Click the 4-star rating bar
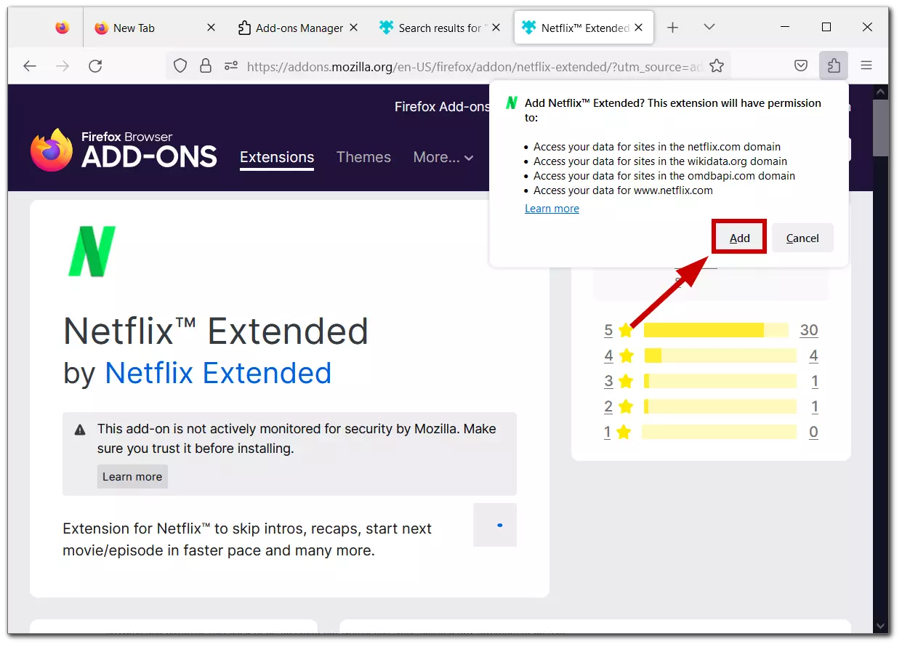This screenshot has height=647, width=902. [720, 355]
